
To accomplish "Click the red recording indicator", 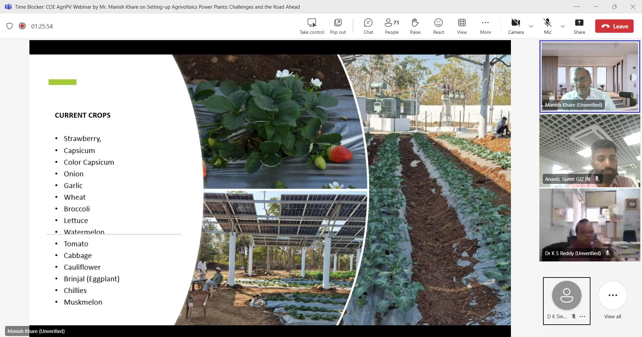I will [22, 26].
